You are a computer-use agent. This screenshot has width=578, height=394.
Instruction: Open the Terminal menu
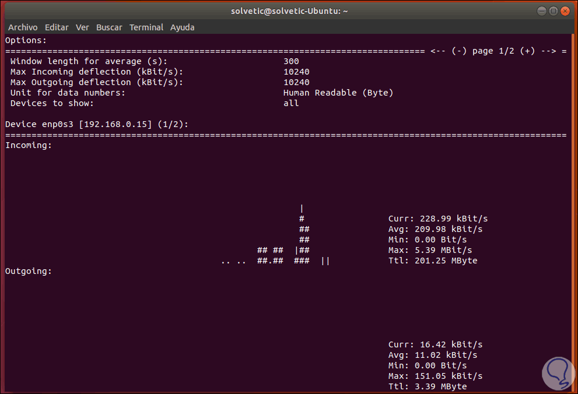pyautogui.click(x=146, y=27)
